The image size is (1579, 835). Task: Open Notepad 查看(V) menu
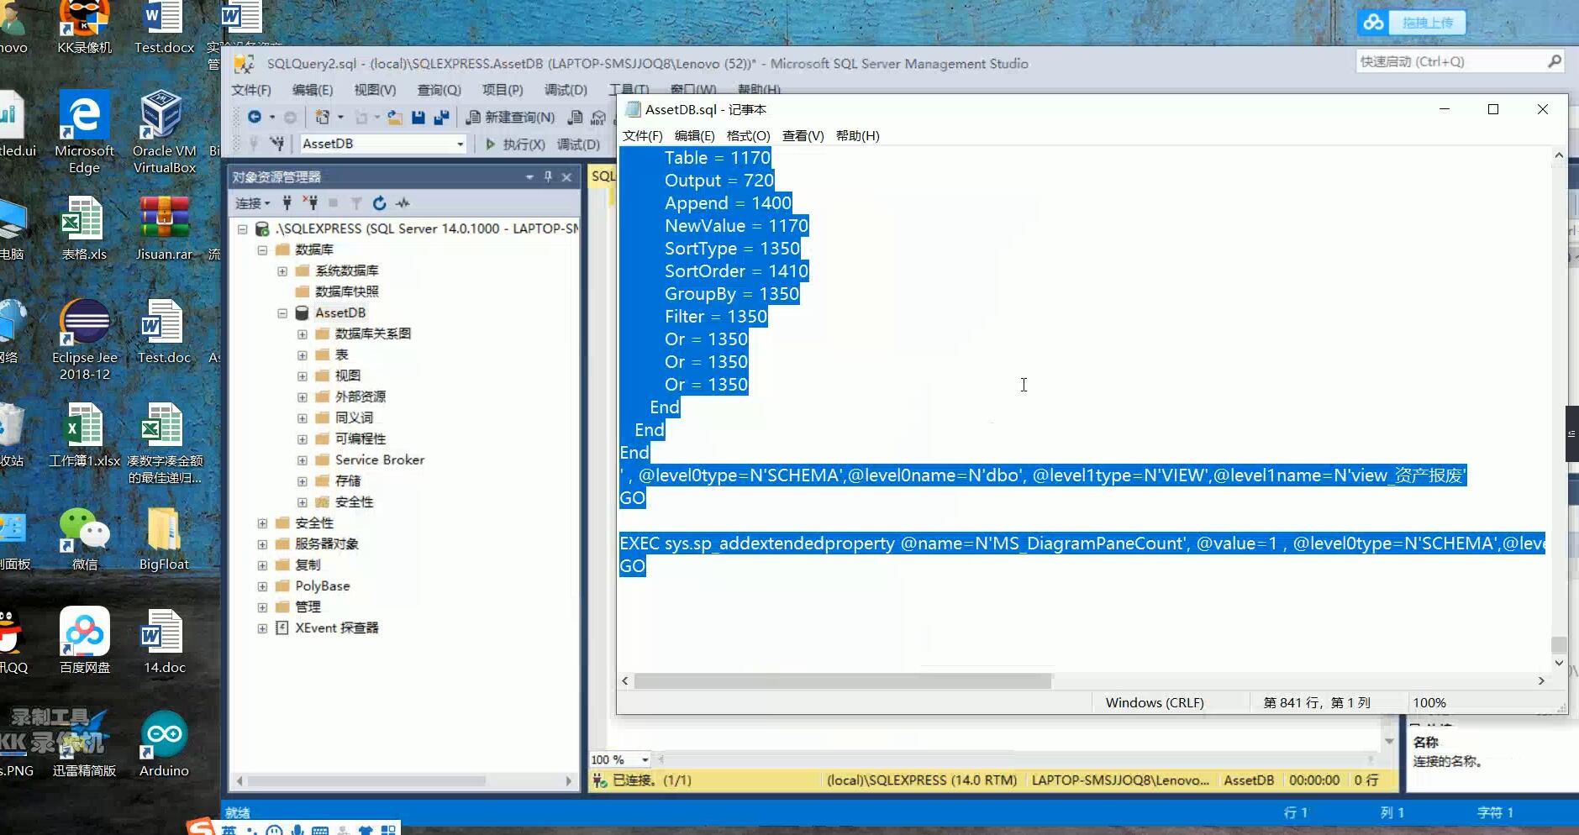[803, 135]
